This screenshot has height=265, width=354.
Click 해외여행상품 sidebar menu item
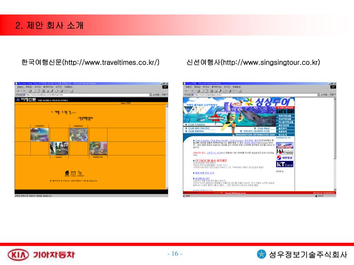[x=285, y=116]
